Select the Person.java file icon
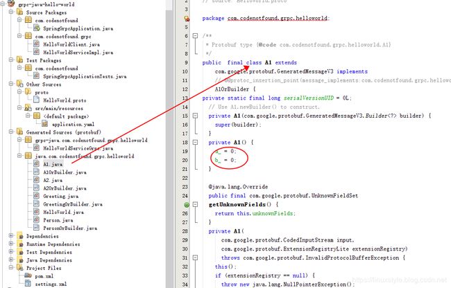The image size is (451, 288). pos(37,219)
